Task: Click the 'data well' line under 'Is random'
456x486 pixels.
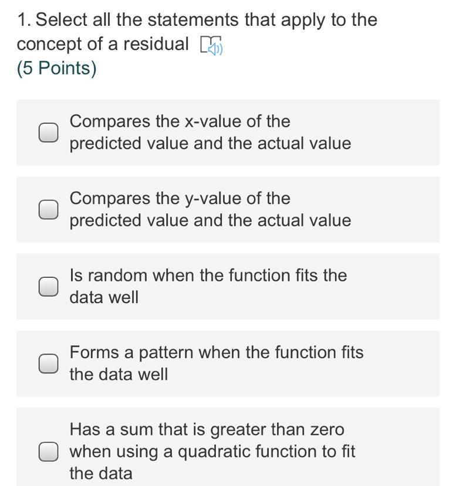Action: [x=104, y=297]
